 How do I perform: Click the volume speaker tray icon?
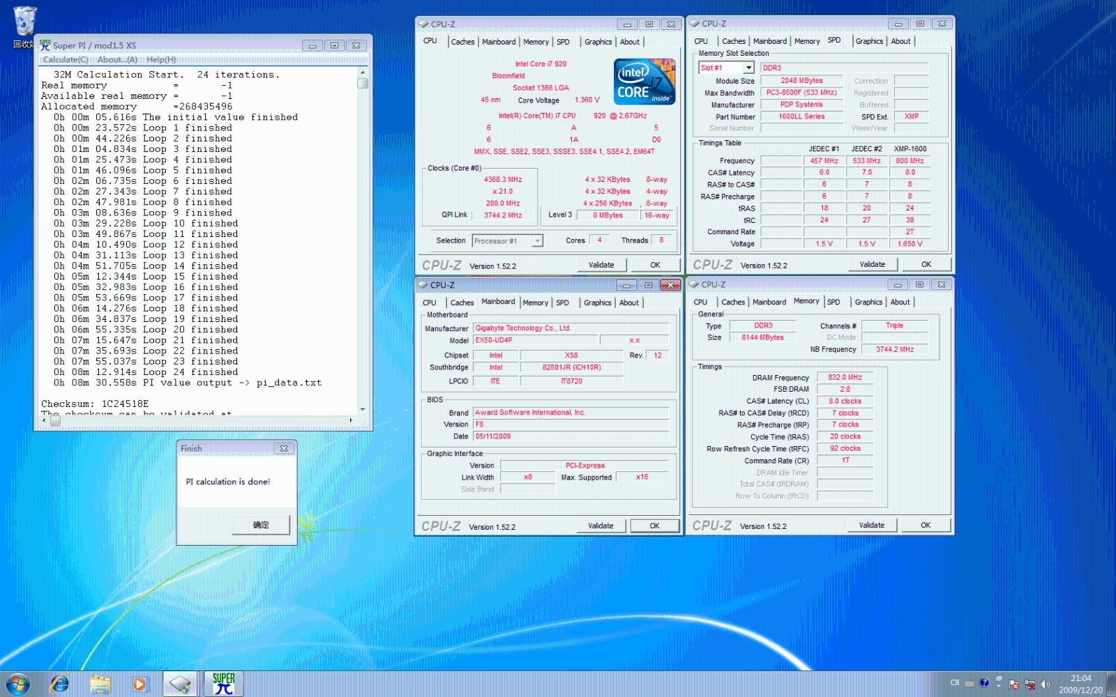(1045, 685)
